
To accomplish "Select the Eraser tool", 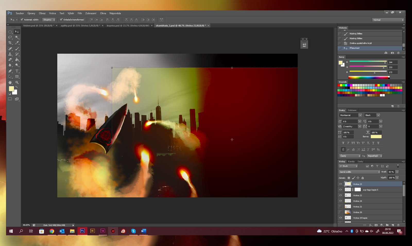I will coord(10,60).
